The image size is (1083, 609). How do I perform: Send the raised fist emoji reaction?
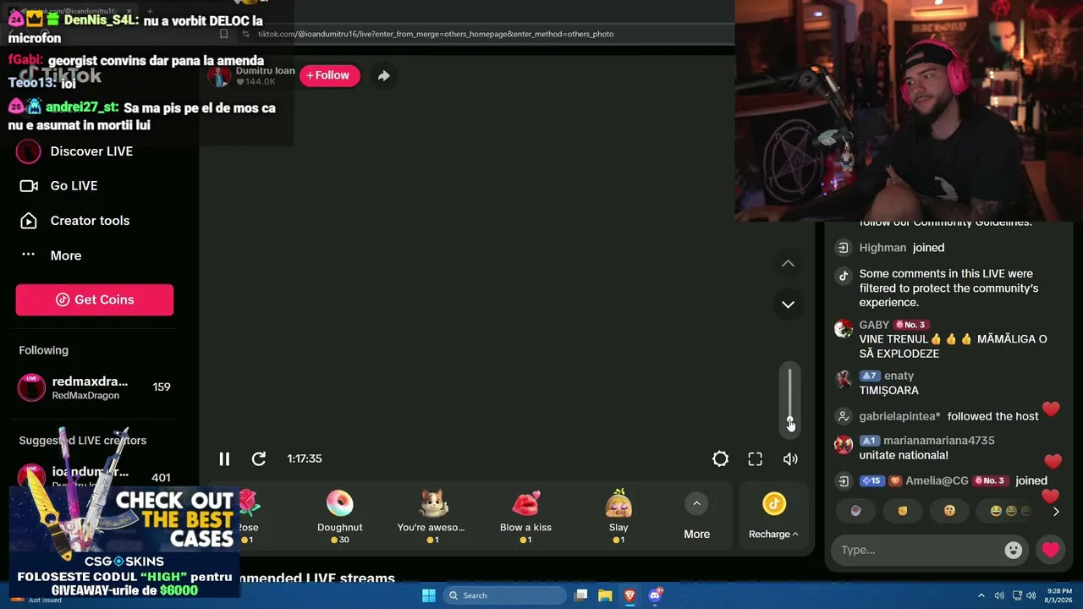click(x=902, y=511)
